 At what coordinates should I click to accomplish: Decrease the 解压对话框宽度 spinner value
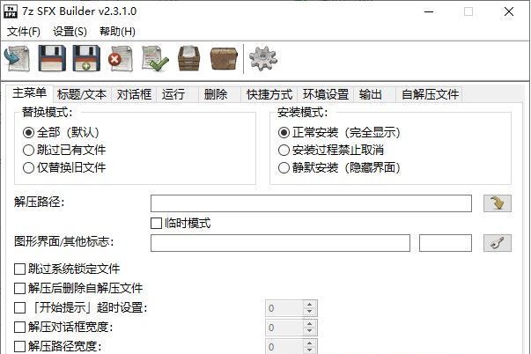click(x=309, y=331)
